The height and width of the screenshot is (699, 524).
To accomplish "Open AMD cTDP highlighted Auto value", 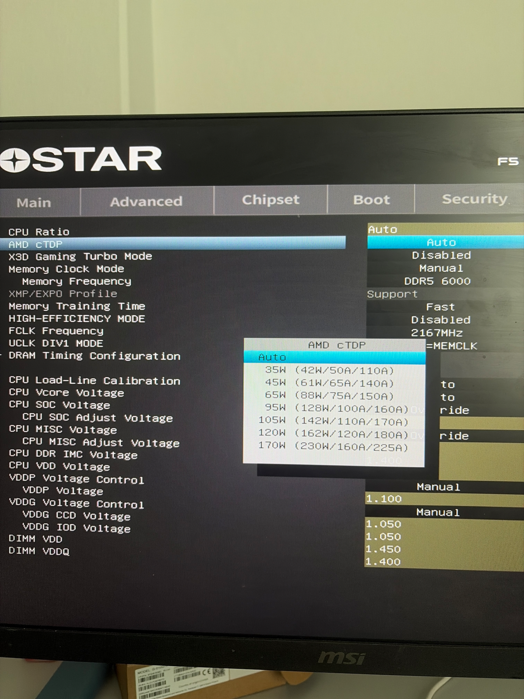I will tap(445, 242).
